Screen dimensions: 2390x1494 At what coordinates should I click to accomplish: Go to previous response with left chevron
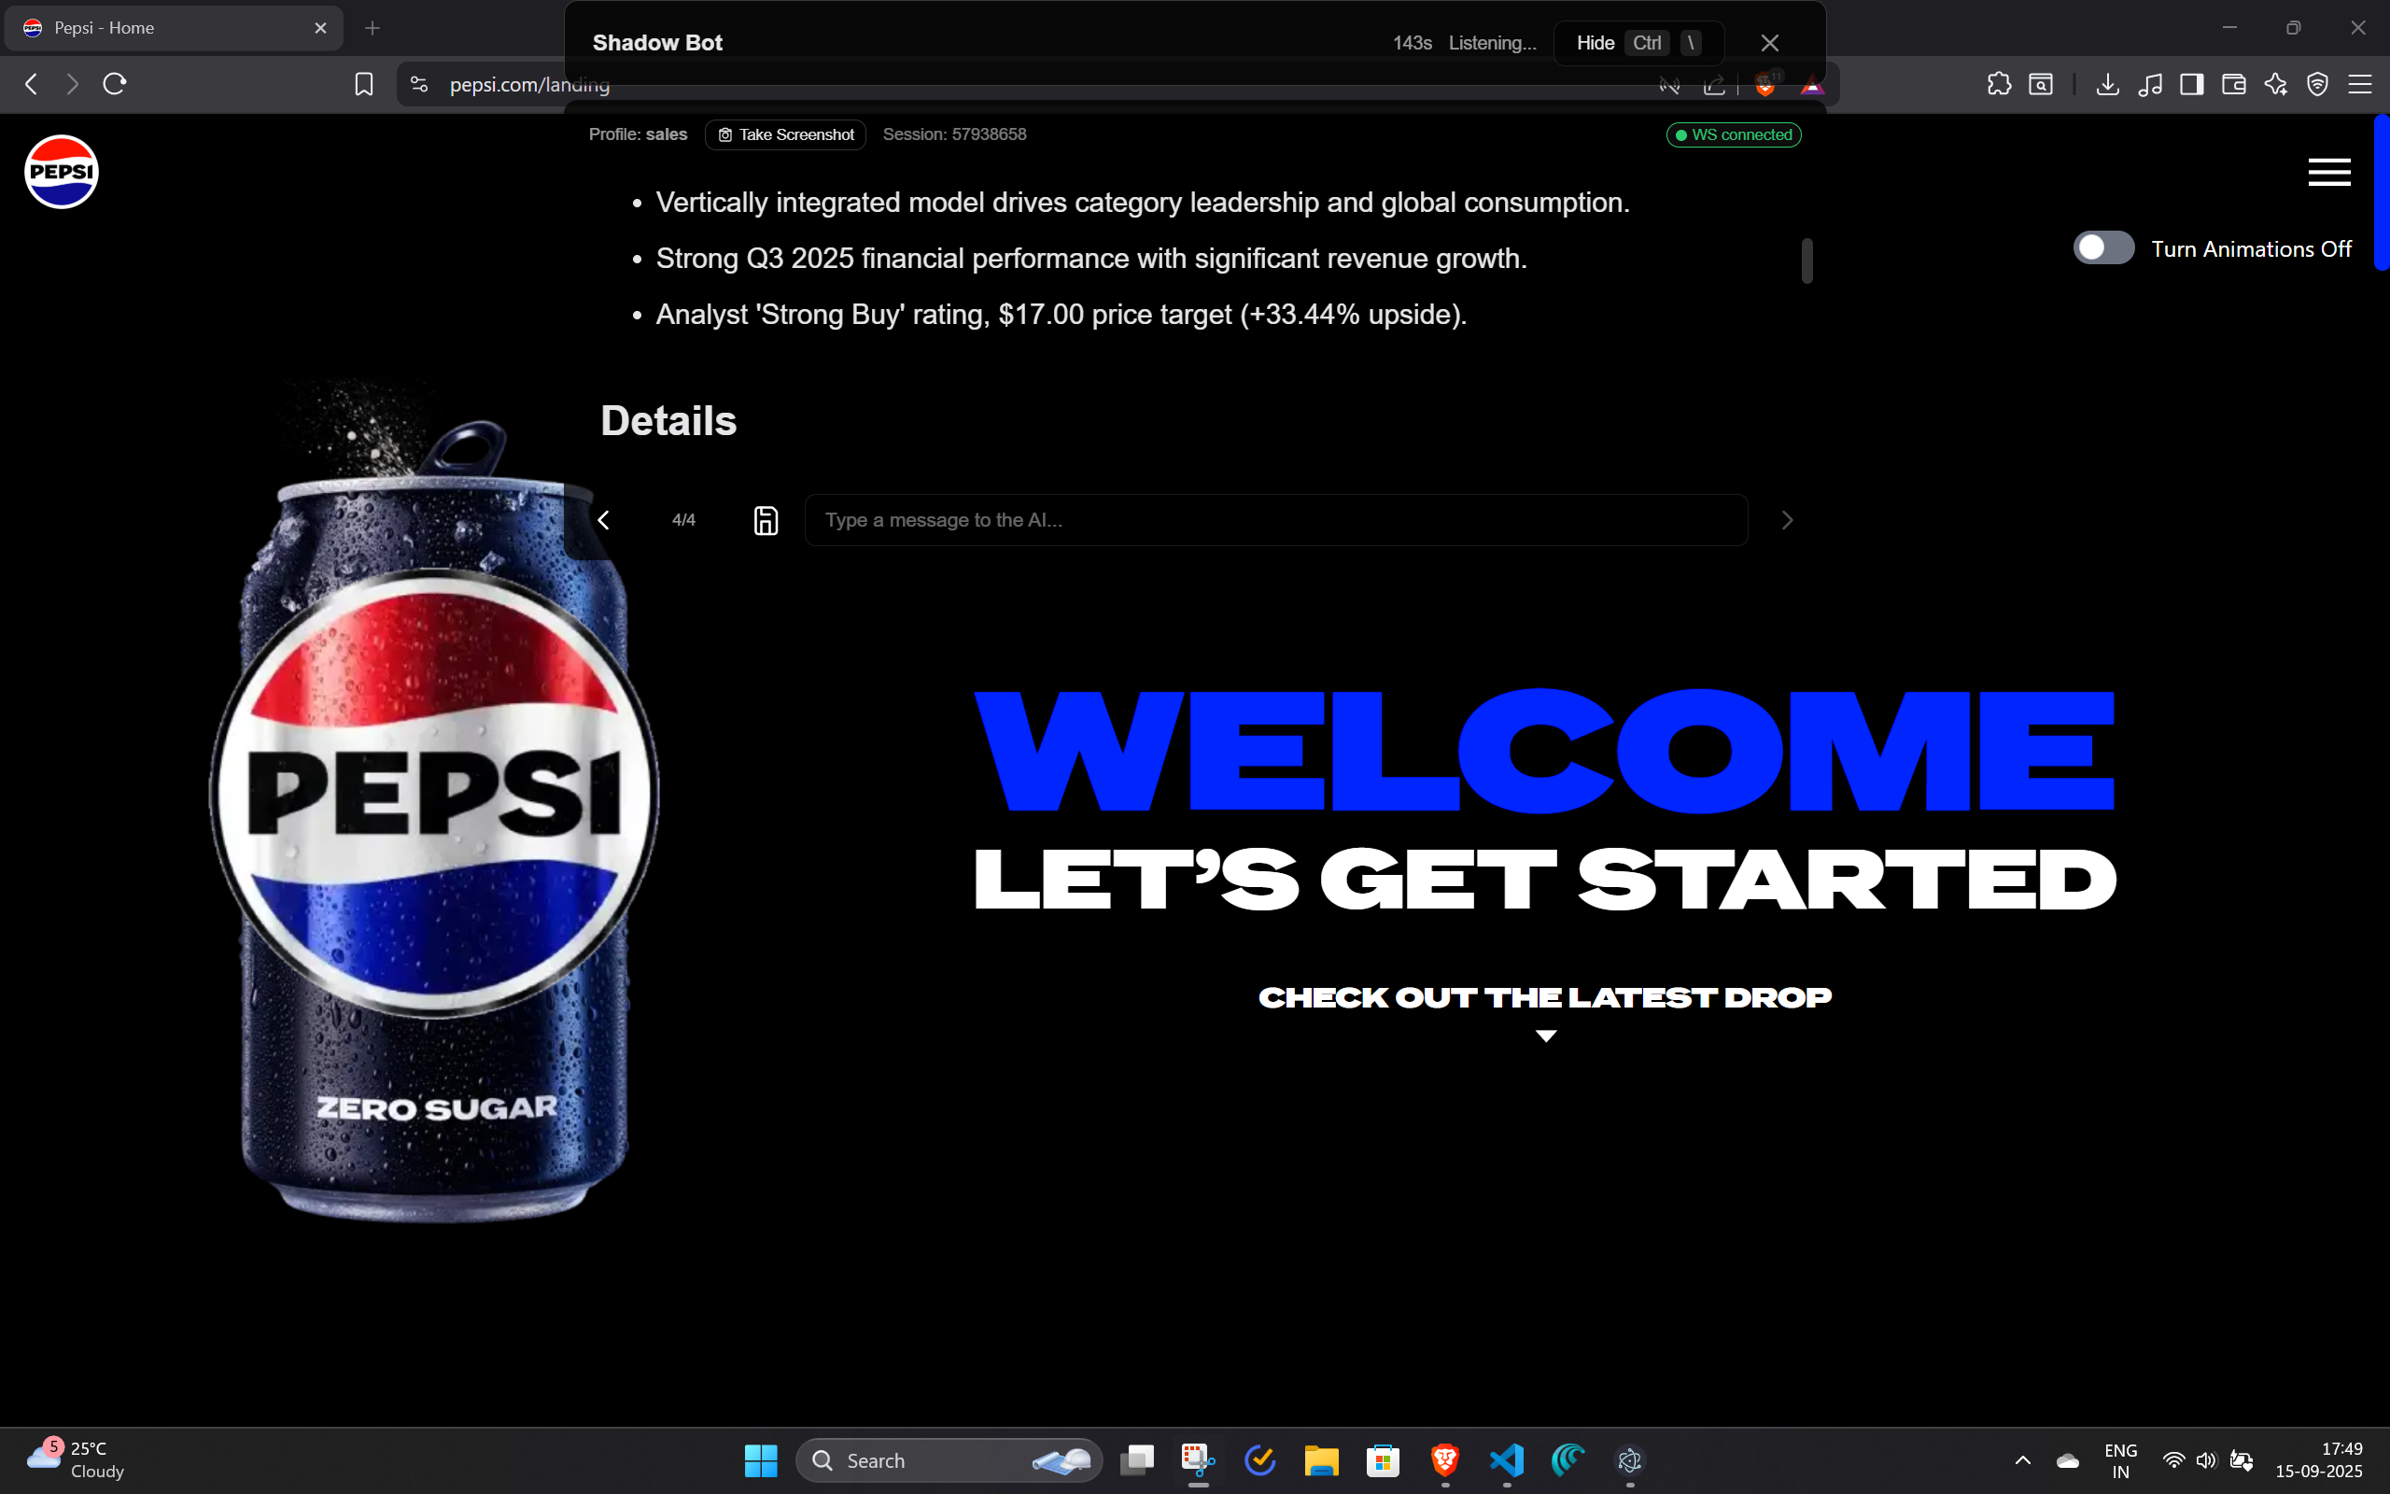(x=603, y=520)
